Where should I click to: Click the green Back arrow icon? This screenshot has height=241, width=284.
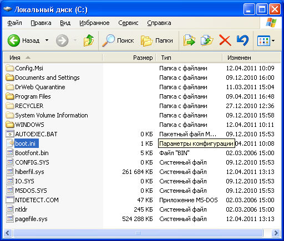click(x=14, y=40)
